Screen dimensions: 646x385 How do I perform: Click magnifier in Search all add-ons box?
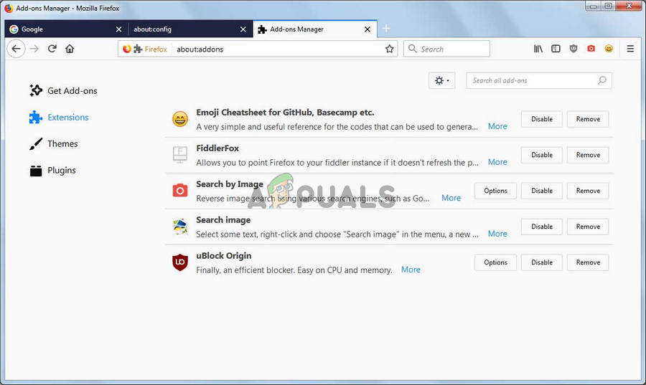[x=602, y=80]
